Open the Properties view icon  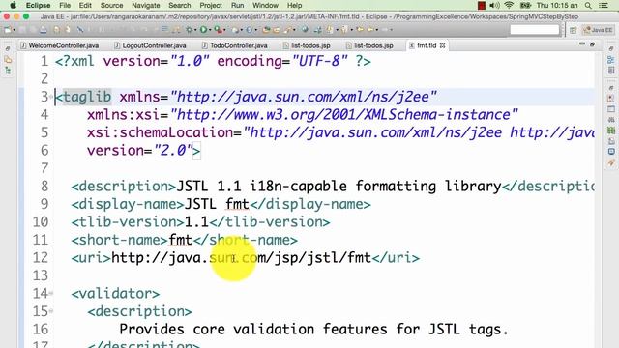coord(611,109)
